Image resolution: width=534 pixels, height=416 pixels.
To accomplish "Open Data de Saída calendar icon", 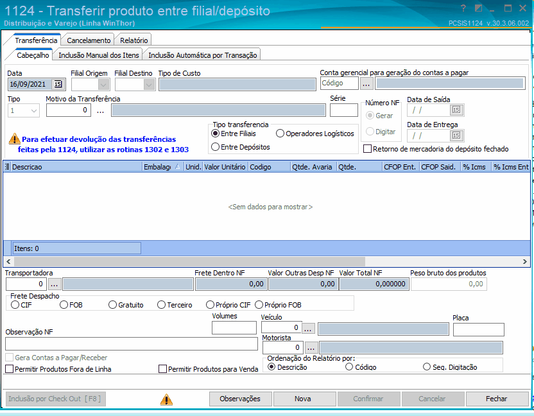I will point(456,110).
